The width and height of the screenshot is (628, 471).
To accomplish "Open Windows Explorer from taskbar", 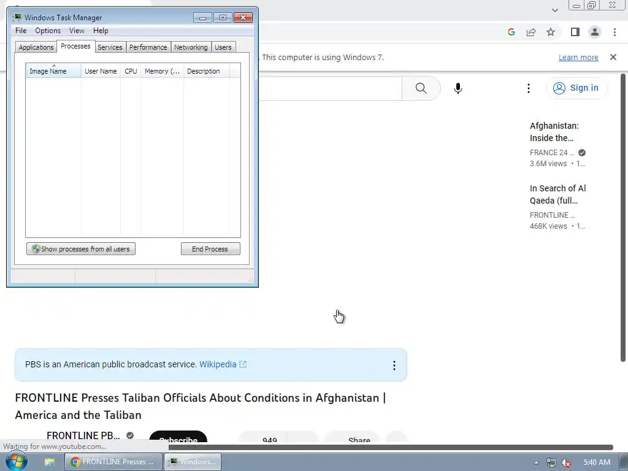I will click(x=50, y=462).
